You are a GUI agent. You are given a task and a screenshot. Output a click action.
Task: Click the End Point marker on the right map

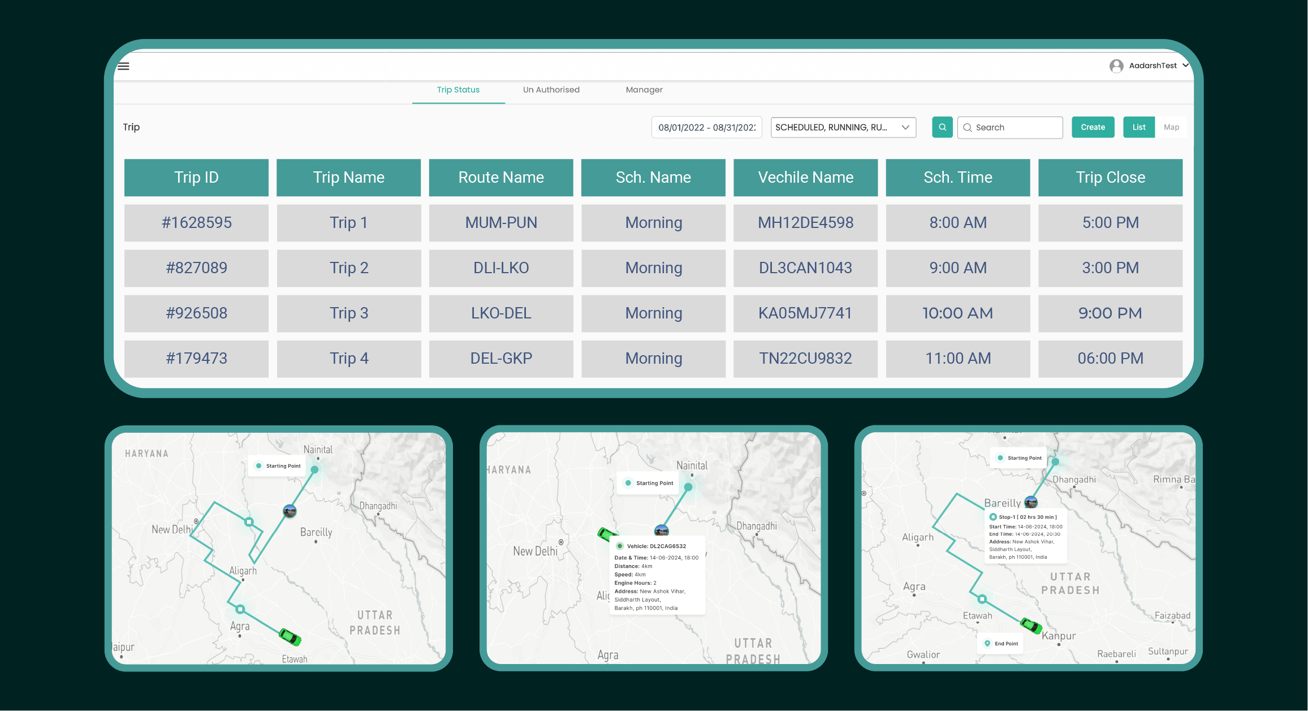1000,643
